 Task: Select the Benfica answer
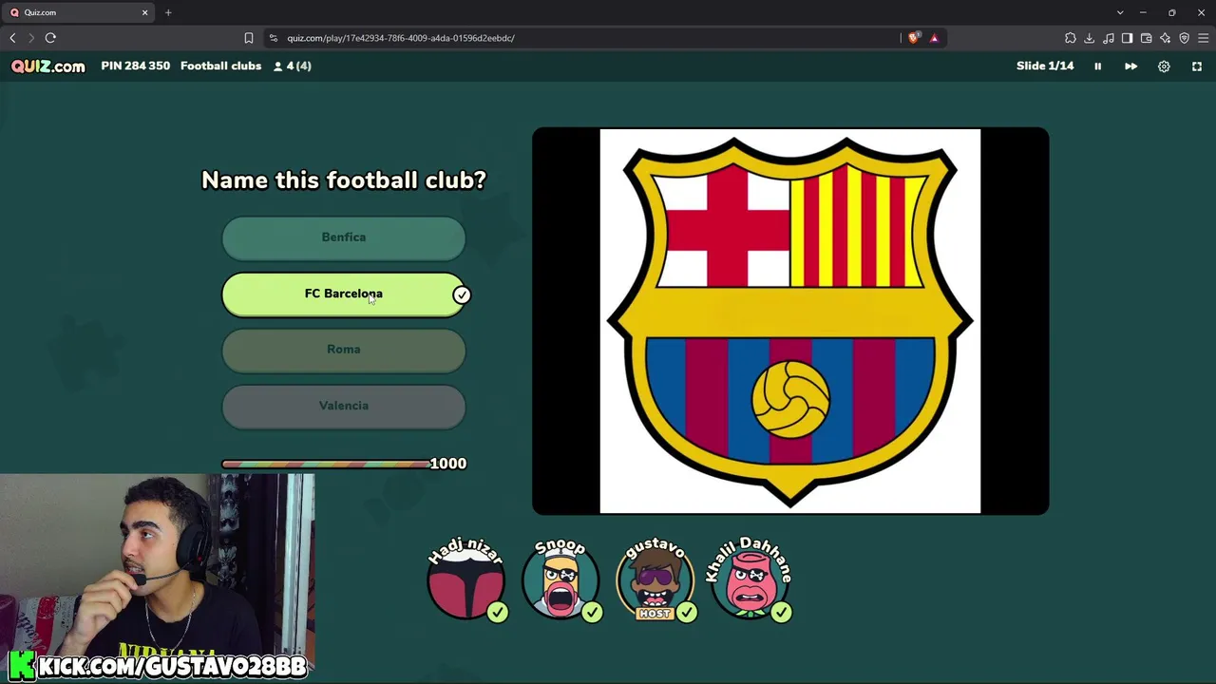[344, 237]
